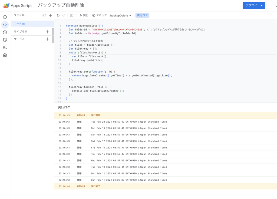Open the Executions list icon
The height and width of the screenshot is (199, 277).
point(5,48)
